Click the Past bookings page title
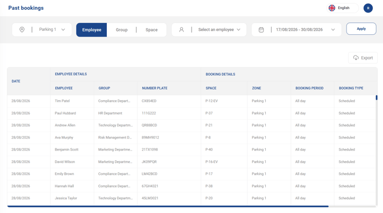This screenshot has height=213, width=383. 26,8
